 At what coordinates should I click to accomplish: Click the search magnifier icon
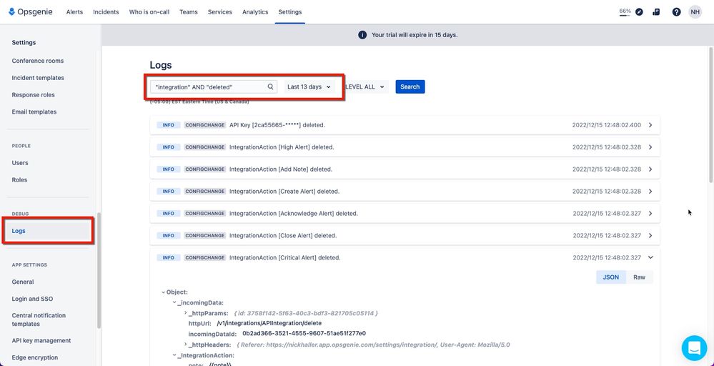point(270,86)
